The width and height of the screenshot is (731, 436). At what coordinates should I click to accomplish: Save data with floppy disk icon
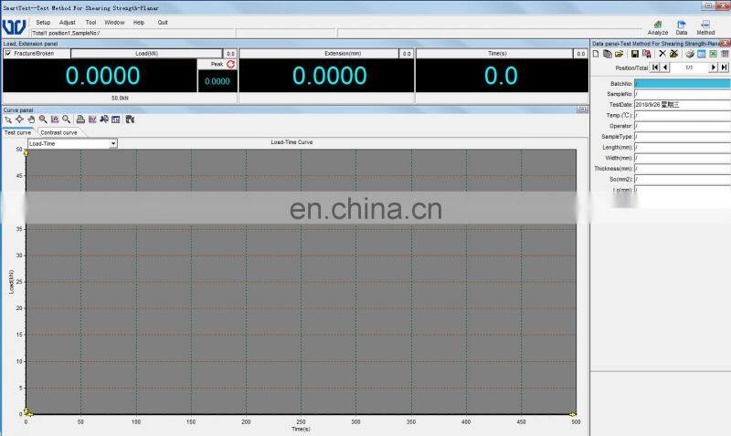(634, 54)
